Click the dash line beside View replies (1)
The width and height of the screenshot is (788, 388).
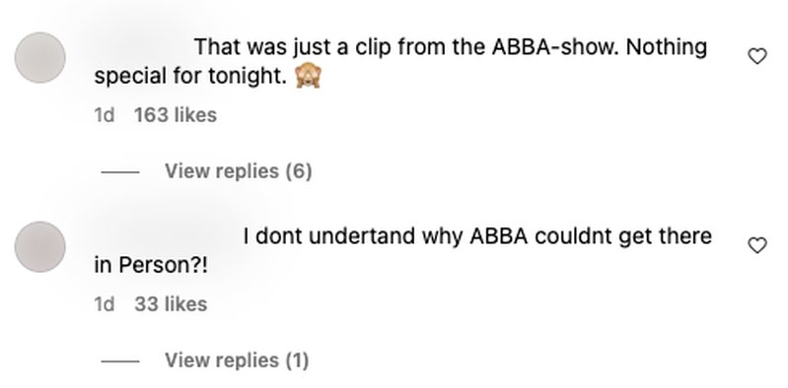[120, 360]
